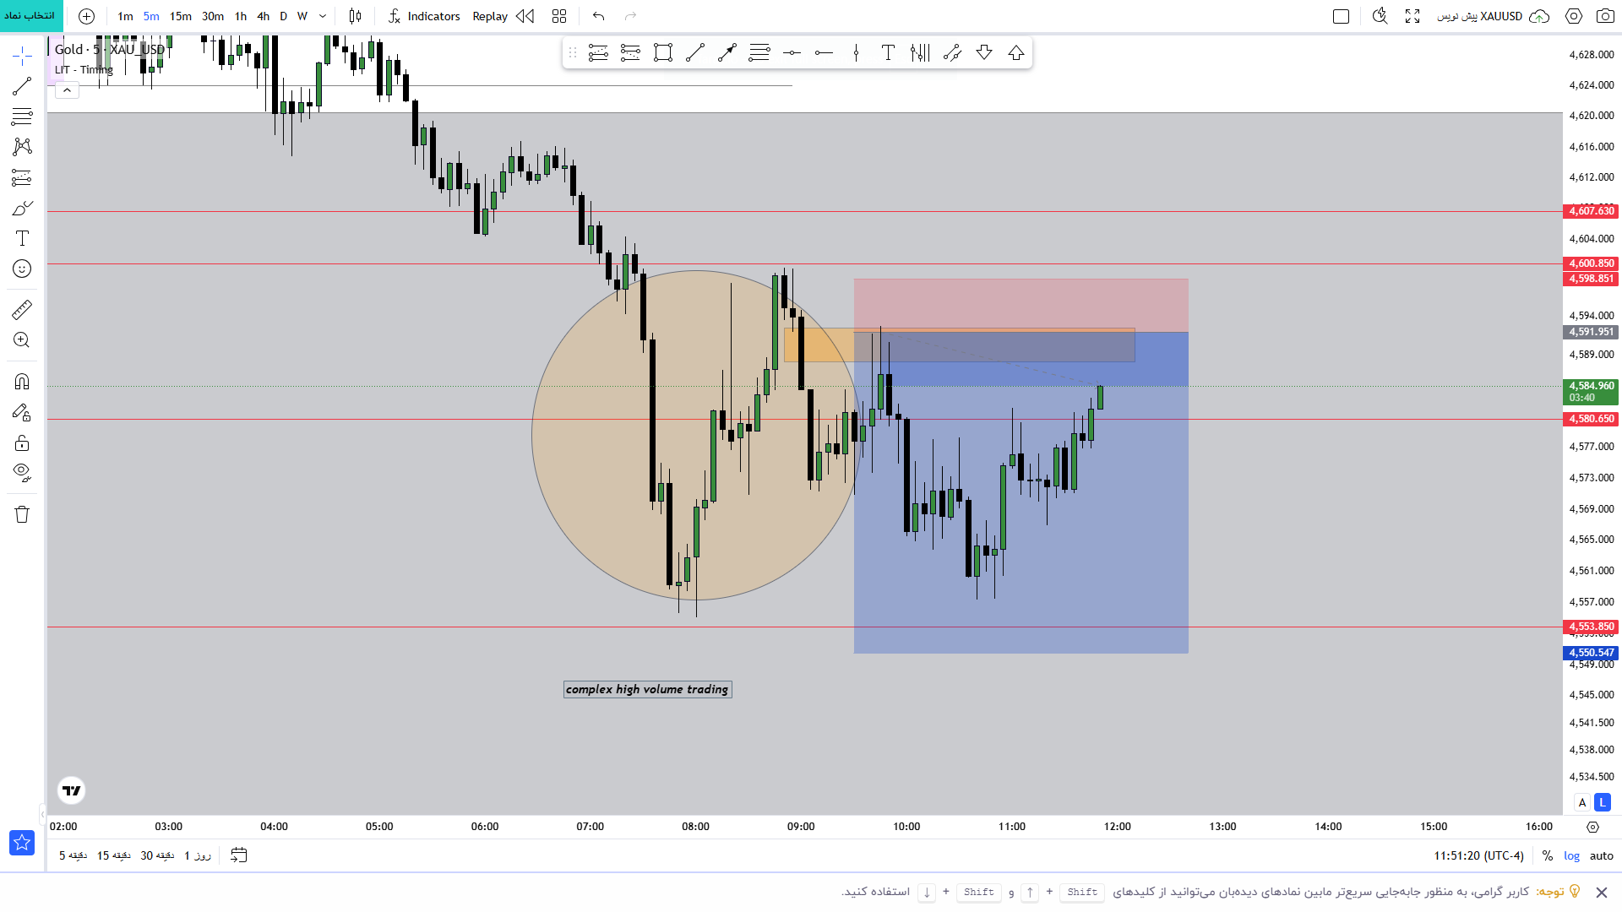Open the layout grid selector

(559, 16)
